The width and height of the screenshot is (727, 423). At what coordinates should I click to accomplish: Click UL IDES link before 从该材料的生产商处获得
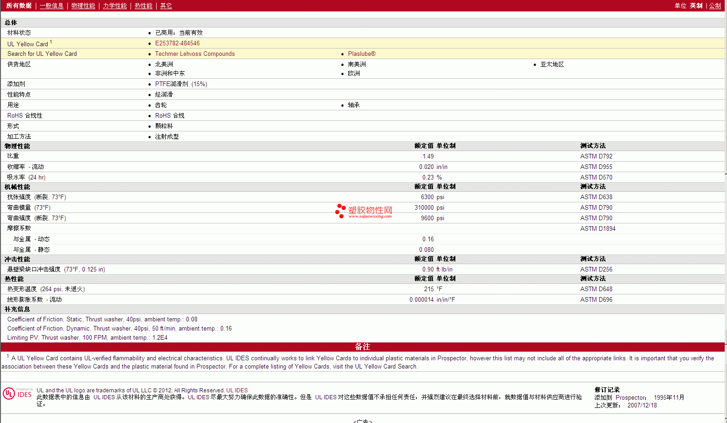[104, 397]
